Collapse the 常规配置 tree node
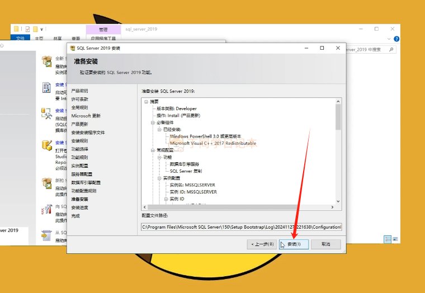The height and width of the screenshot is (293, 425). point(153,150)
